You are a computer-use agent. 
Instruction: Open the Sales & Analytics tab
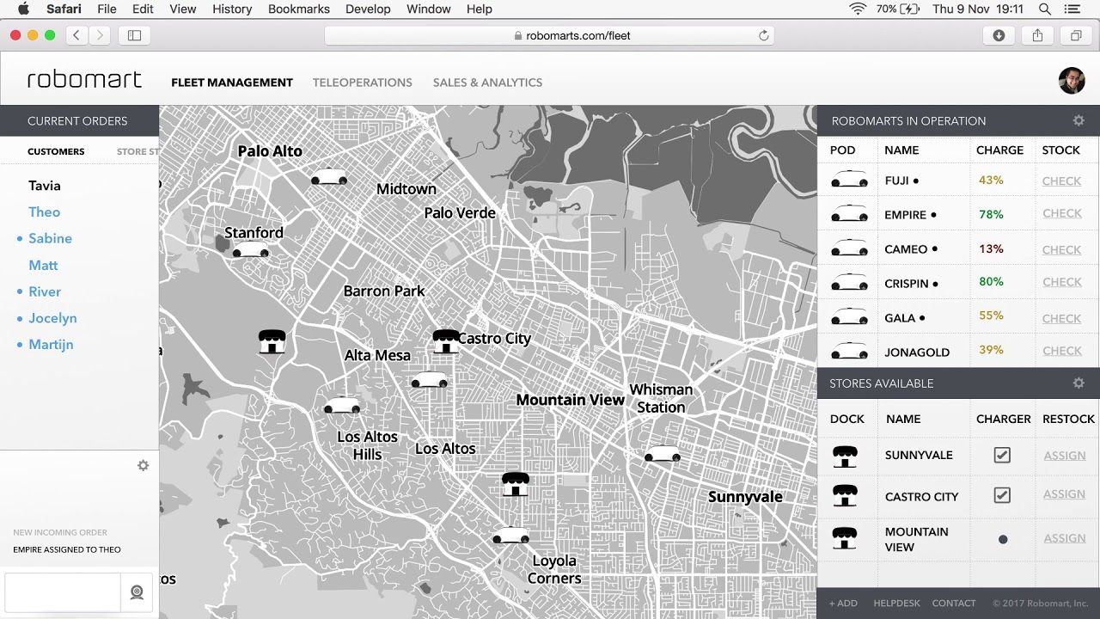[x=487, y=83]
